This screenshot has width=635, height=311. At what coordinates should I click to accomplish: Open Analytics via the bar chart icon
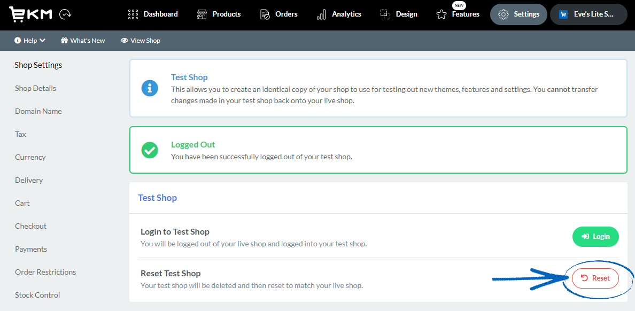click(321, 14)
